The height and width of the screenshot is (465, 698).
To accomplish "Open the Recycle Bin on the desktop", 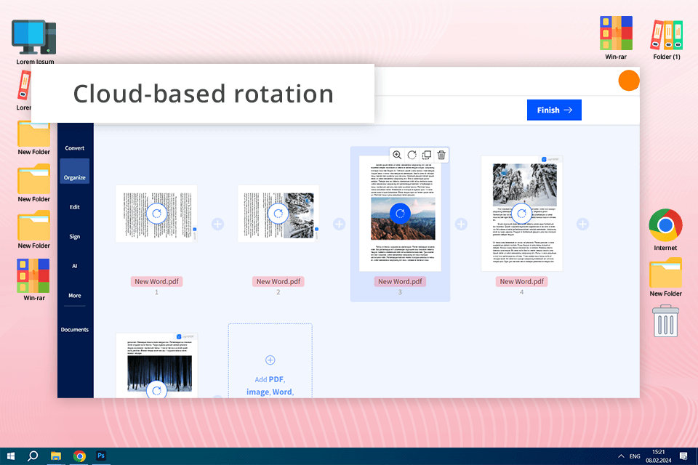I will [665, 321].
